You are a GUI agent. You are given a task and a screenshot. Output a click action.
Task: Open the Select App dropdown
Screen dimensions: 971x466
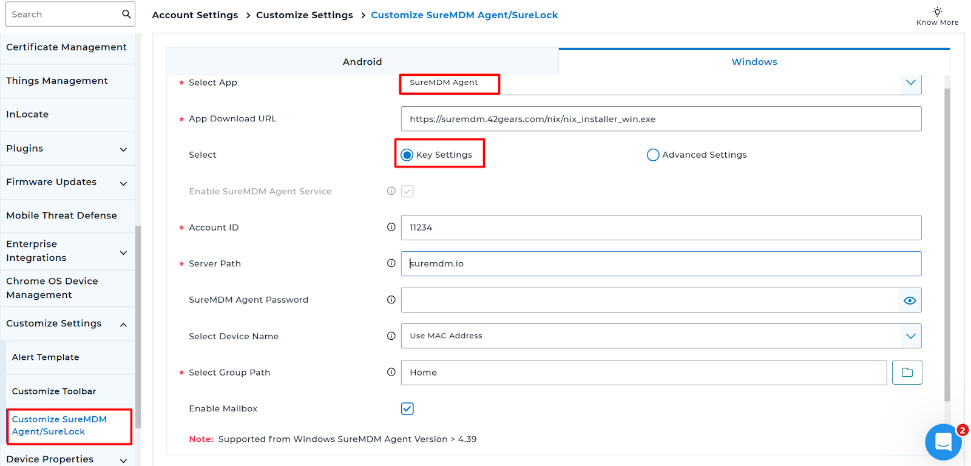tap(661, 83)
